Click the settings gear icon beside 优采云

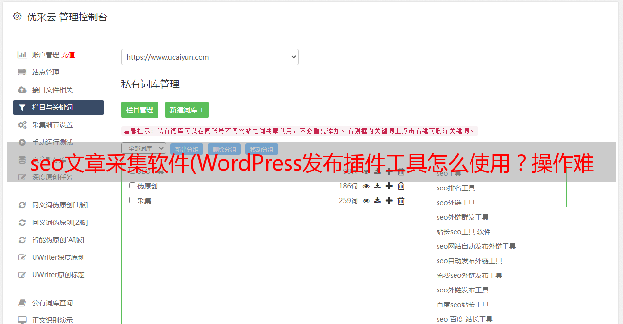(x=17, y=17)
